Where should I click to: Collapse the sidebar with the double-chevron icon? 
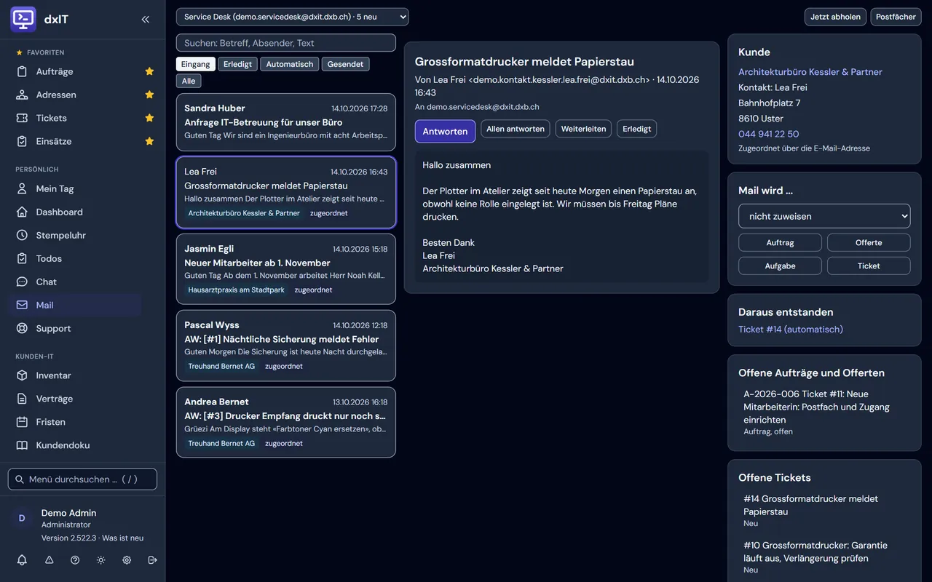(146, 20)
